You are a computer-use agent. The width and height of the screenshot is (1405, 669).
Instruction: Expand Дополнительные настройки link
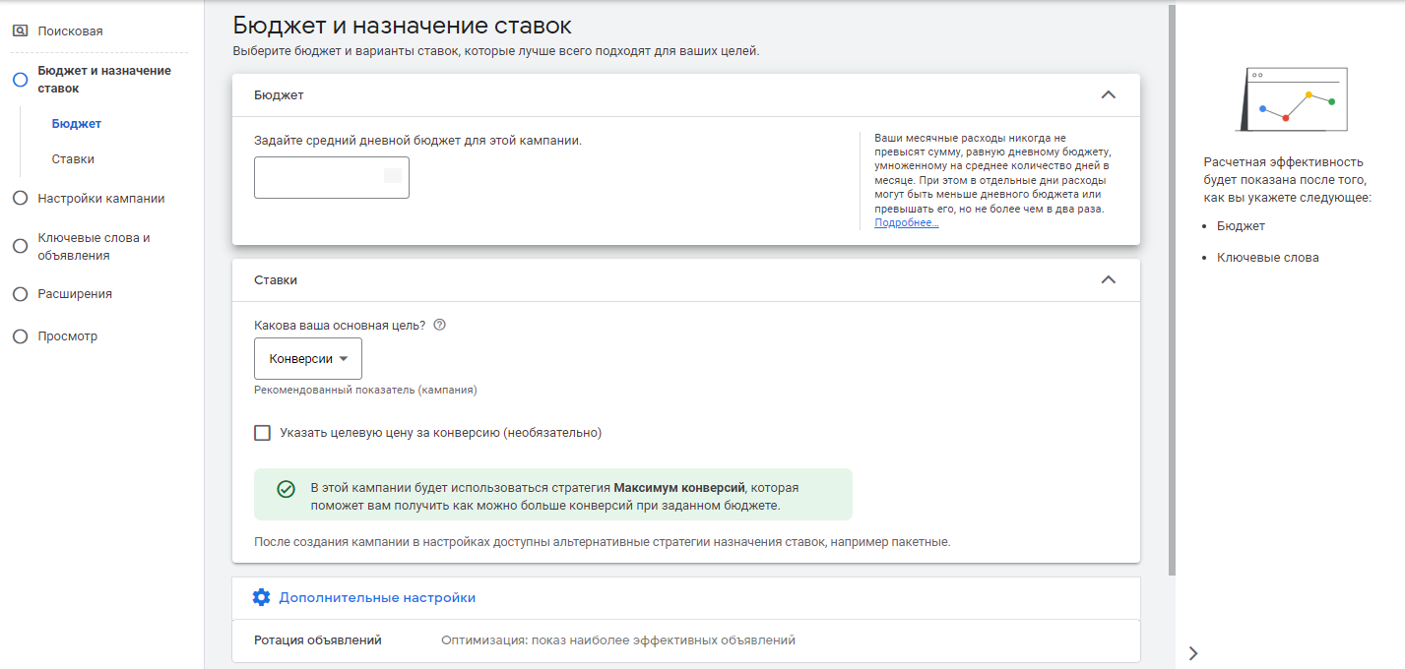[x=377, y=597]
